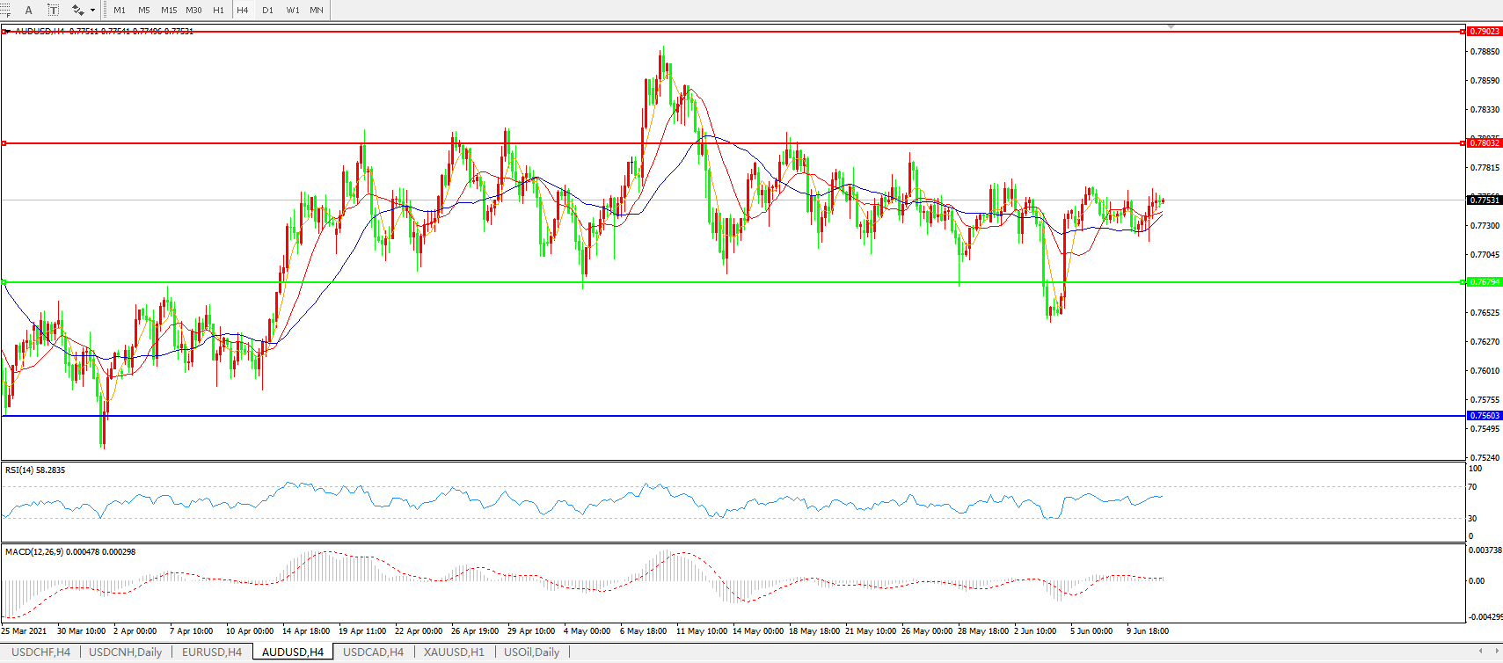Switch to M1 timeframe
This screenshot has height=663, width=1503.
click(120, 11)
